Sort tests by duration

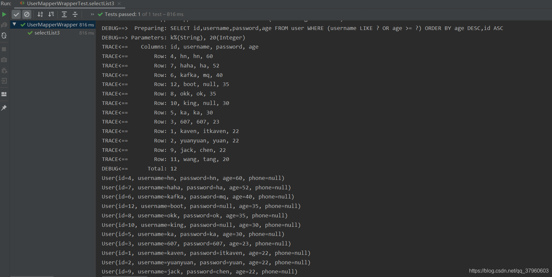point(51,14)
